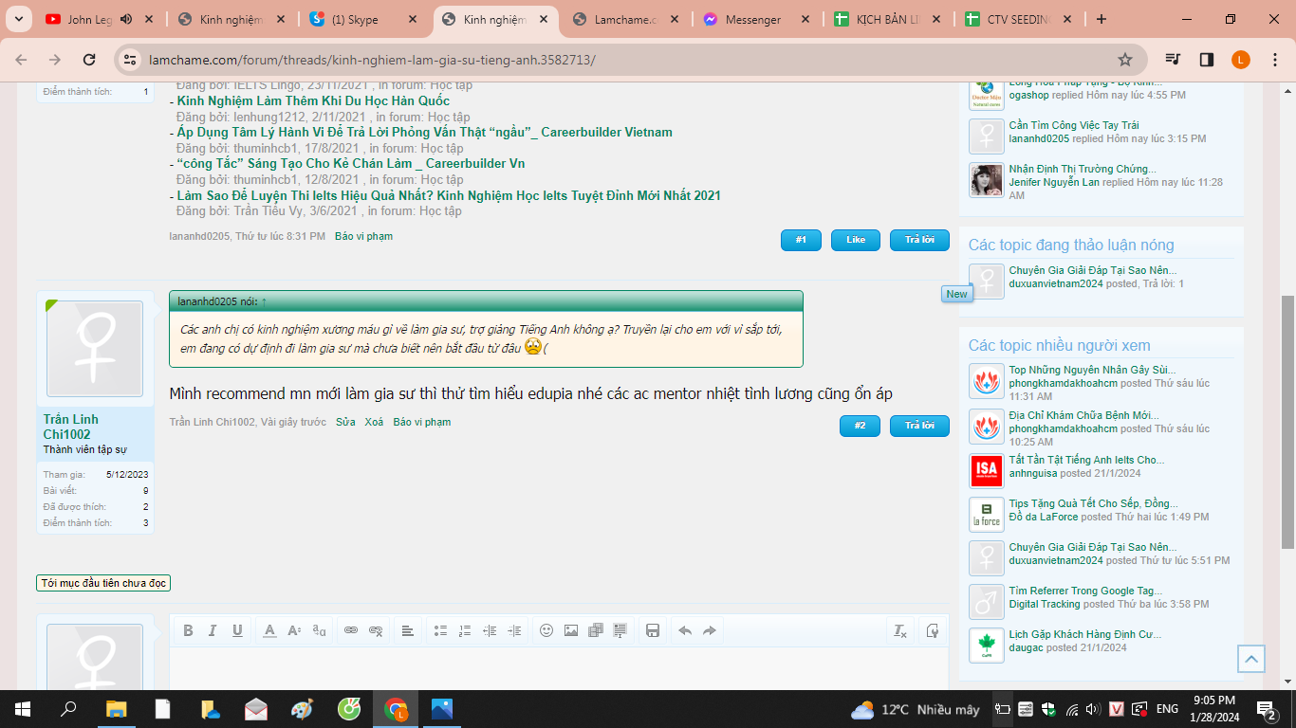Switch to the Messenger browser tab
1296x728 pixels.
752,19
